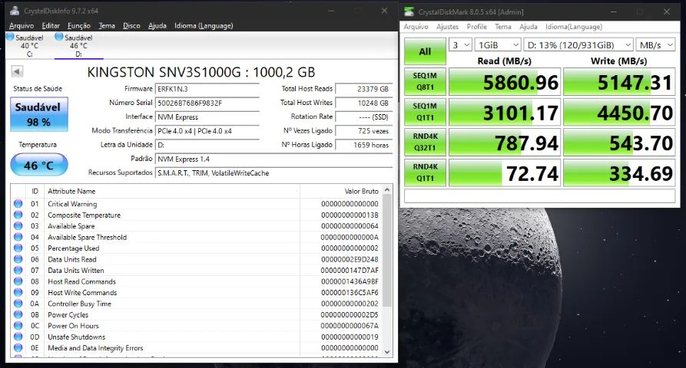Open Ajuda menu in CrystalDiskMark

[529, 27]
